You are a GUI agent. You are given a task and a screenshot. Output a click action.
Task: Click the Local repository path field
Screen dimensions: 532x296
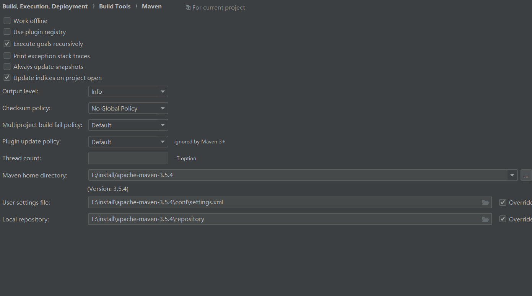point(290,219)
